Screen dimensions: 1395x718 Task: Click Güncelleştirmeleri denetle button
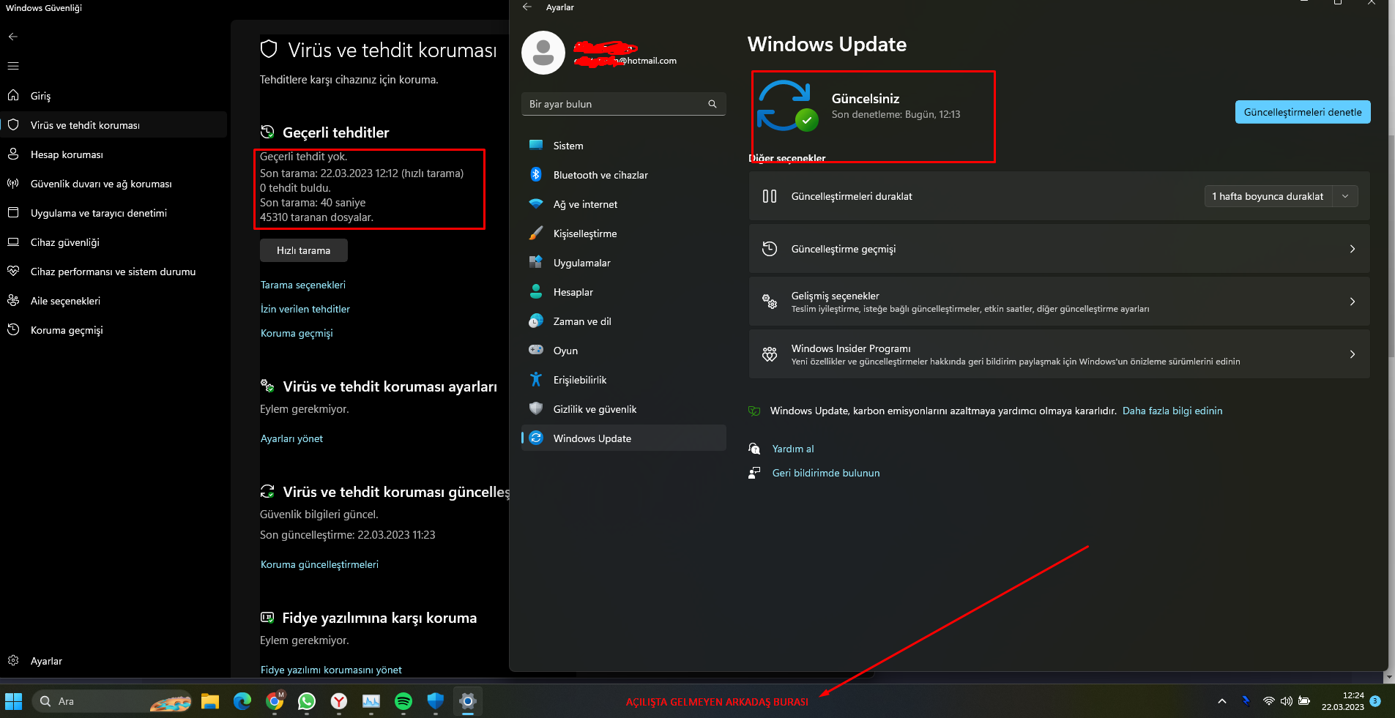coord(1303,112)
